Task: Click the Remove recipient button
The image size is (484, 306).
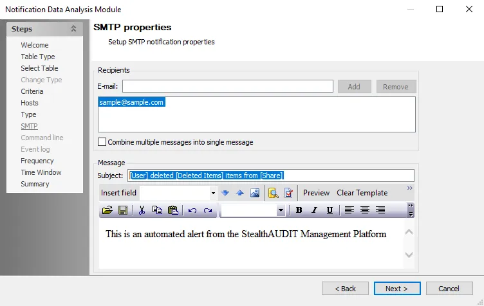Action: [x=396, y=87]
